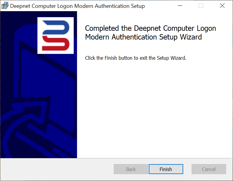
Task: Click the disabled Back button
Action: pos(131,169)
